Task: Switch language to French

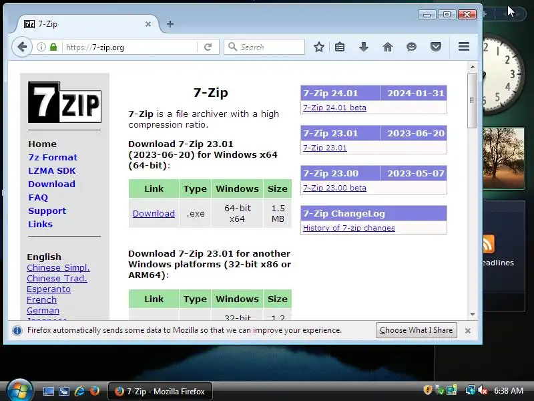Action: (x=41, y=299)
